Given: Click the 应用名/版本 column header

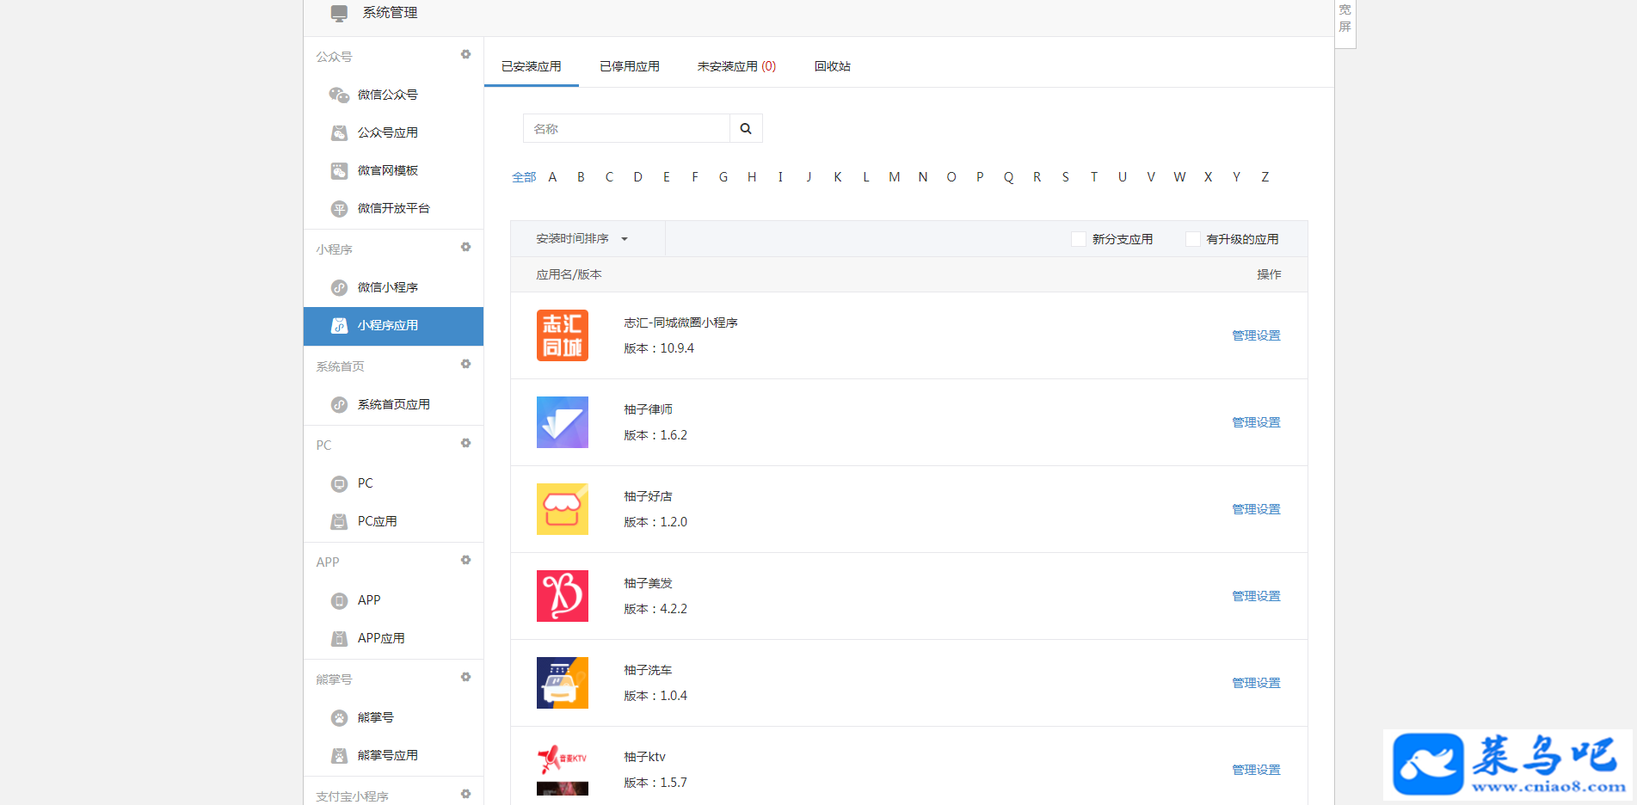Looking at the screenshot, I should 569,274.
